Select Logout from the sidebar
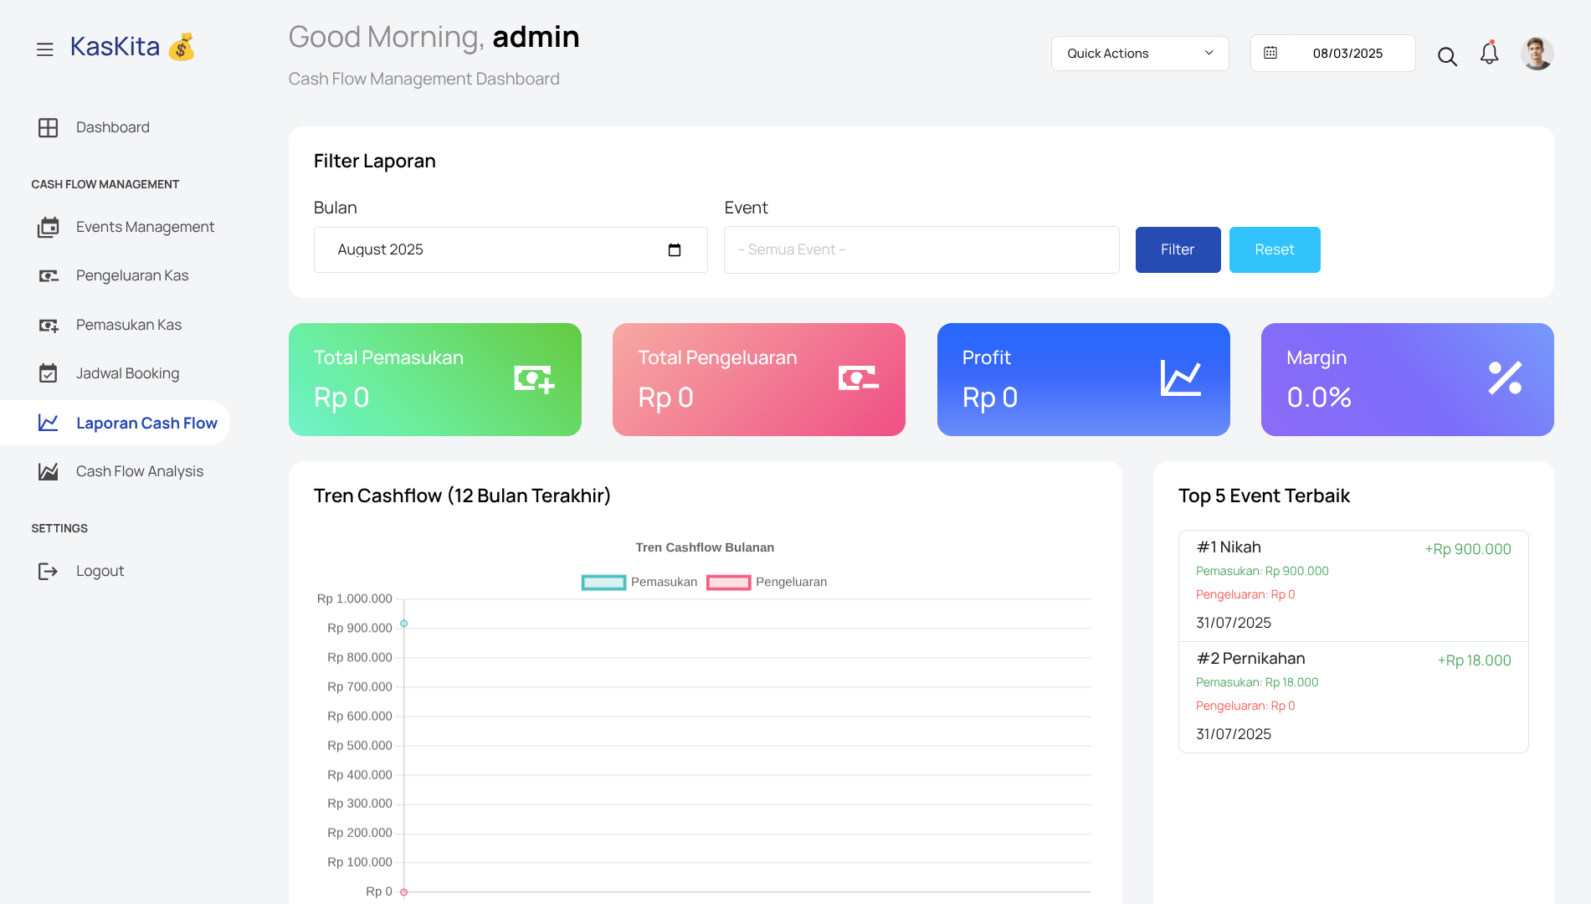The height and width of the screenshot is (904, 1591). pyautogui.click(x=100, y=571)
